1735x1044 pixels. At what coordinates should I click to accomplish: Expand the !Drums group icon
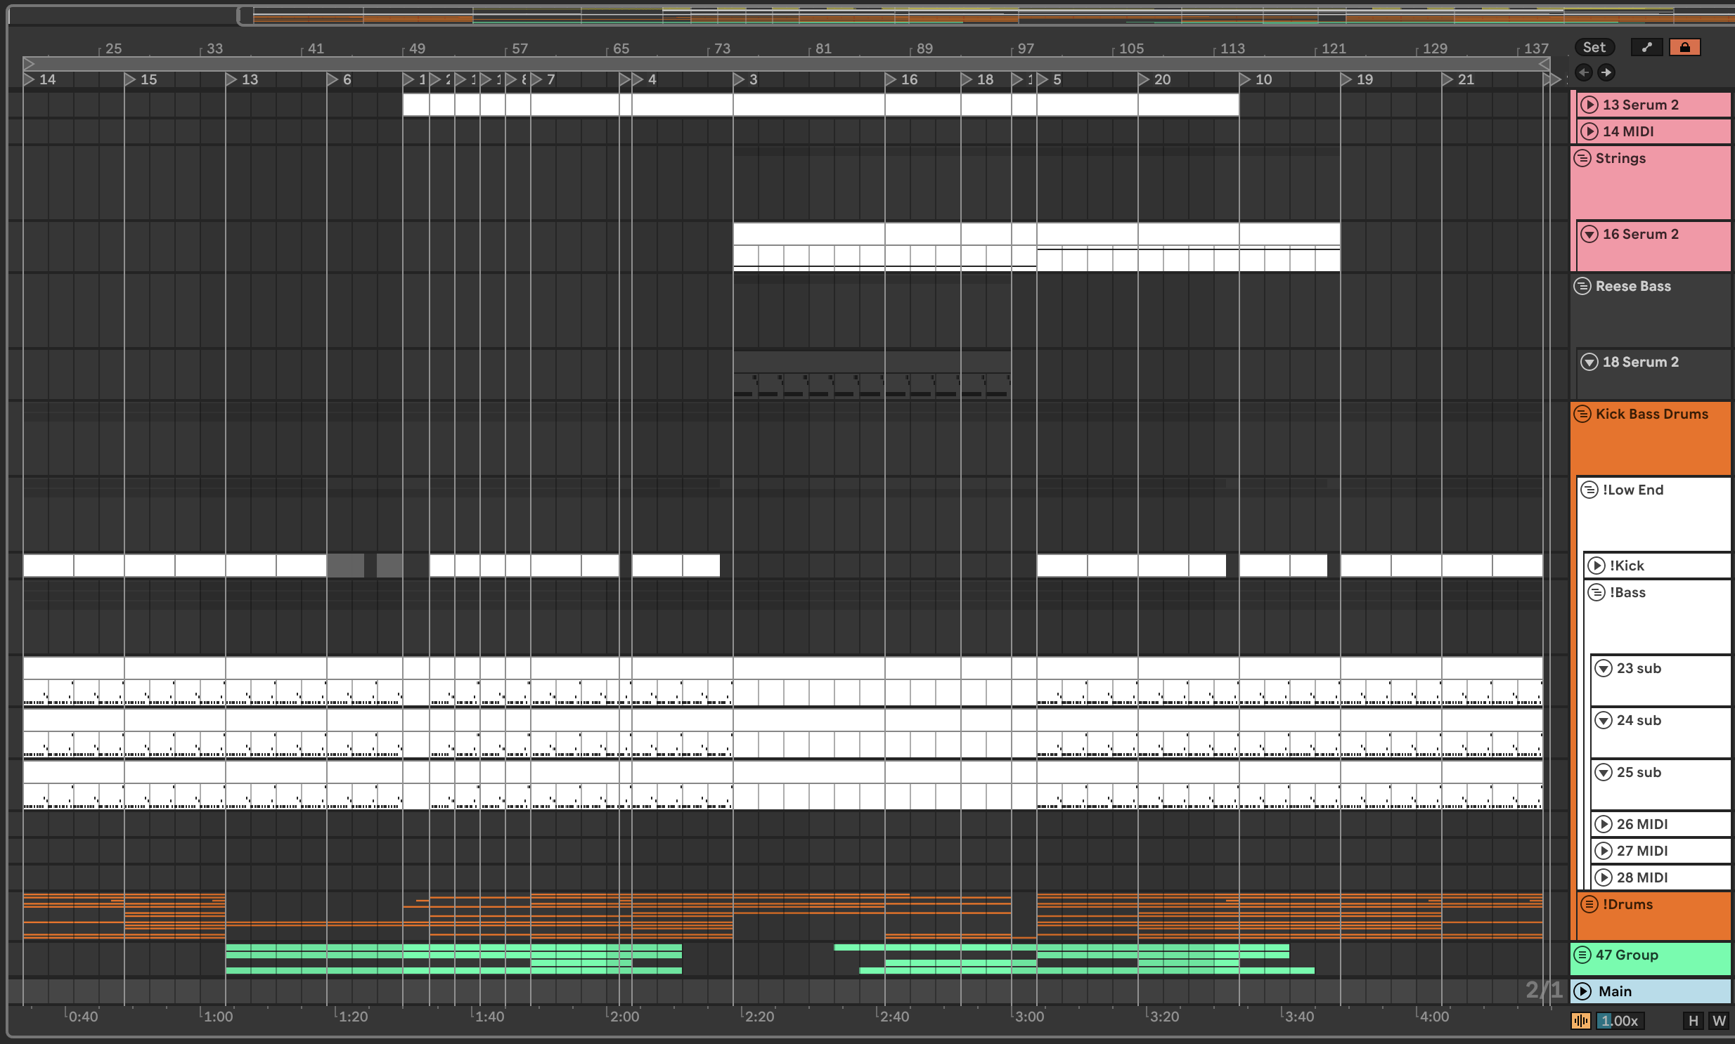[x=1589, y=905]
